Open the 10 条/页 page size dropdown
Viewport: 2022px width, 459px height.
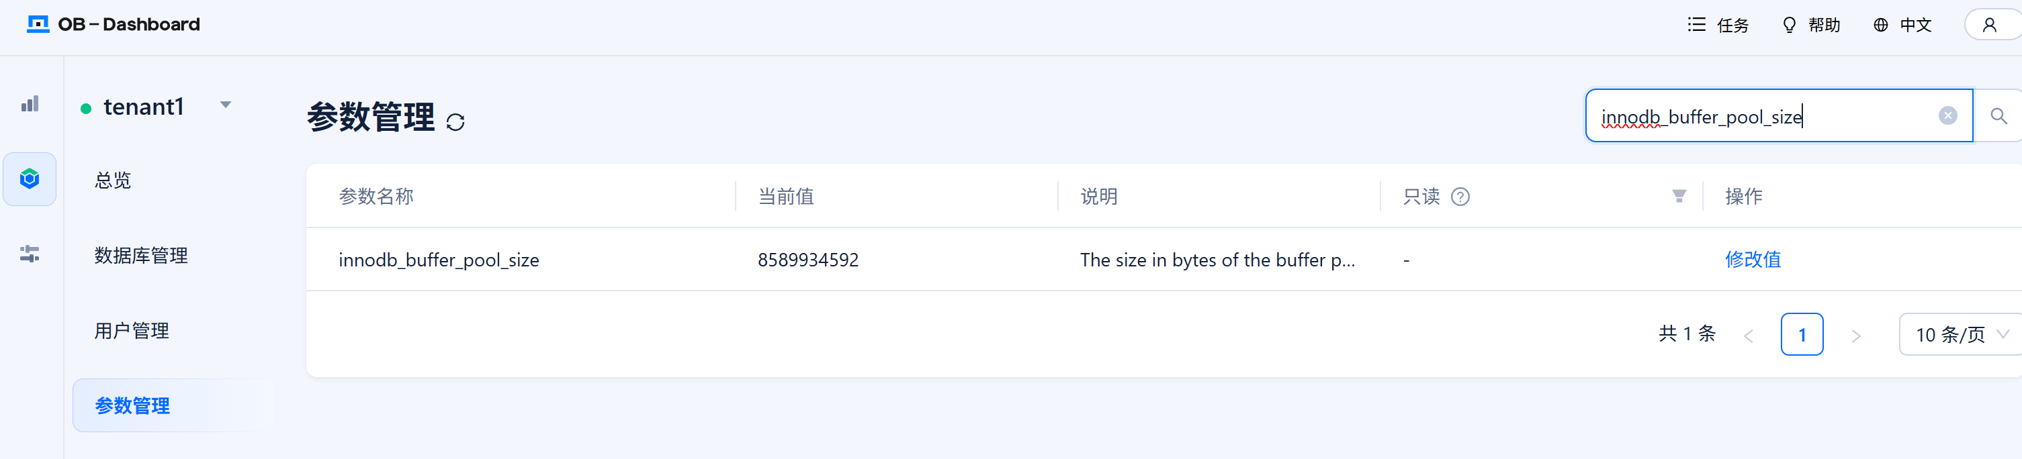tap(1961, 334)
